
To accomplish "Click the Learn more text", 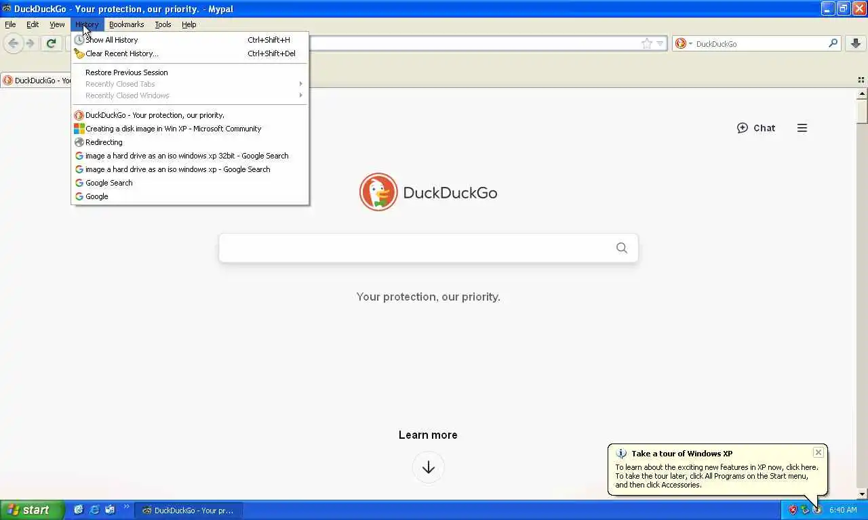I will pos(428,435).
